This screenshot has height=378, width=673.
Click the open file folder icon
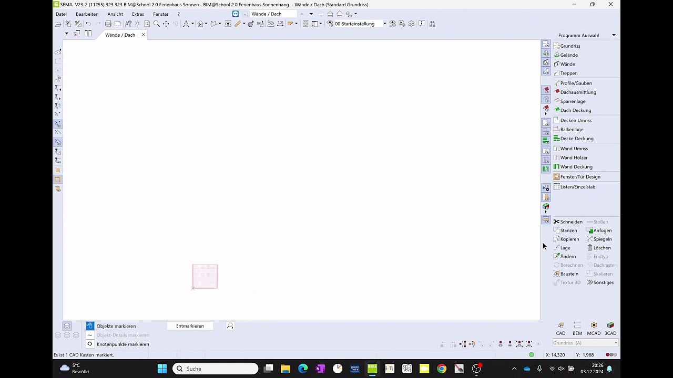click(x=58, y=24)
